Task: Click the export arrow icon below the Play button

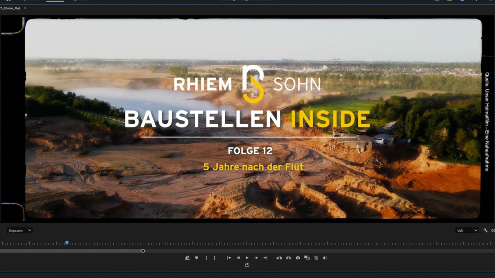Action: pyautogui.click(x=247, y=265)
